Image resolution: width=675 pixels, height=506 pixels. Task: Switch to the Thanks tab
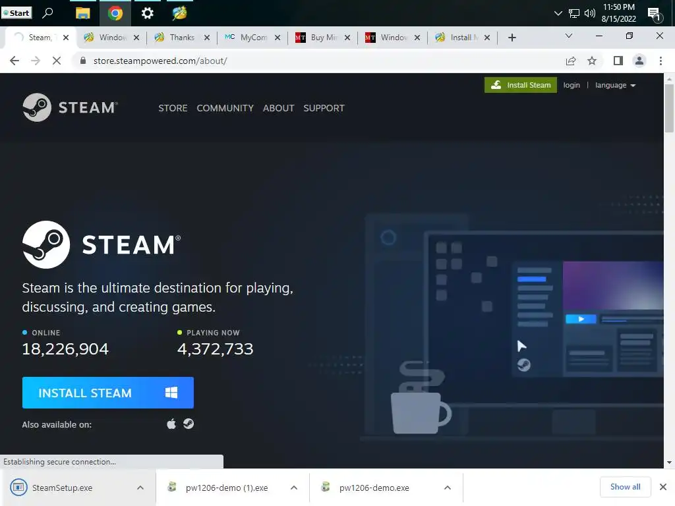(182, 38)
